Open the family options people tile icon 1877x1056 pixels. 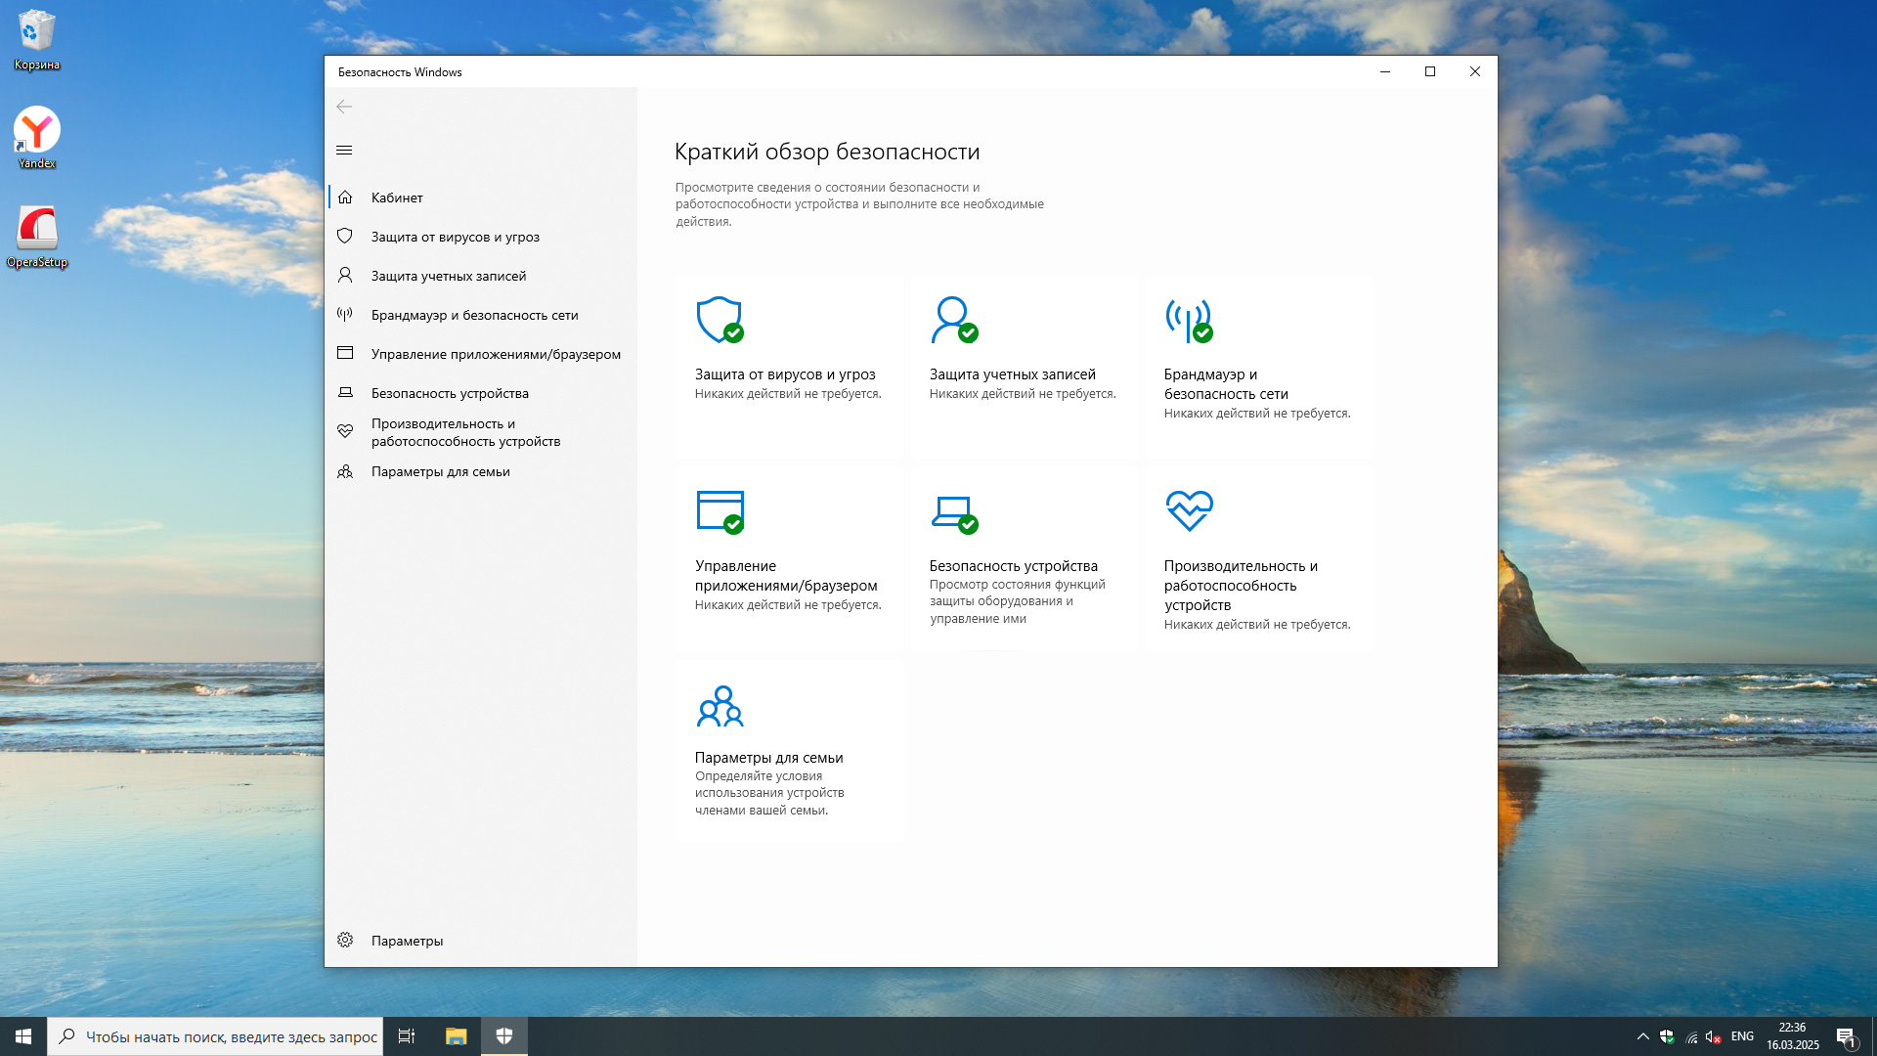pyautogui.click(x=720, y=706)
